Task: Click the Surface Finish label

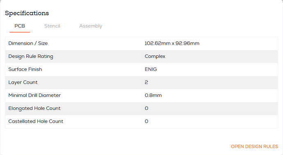Action: point(25,69)
